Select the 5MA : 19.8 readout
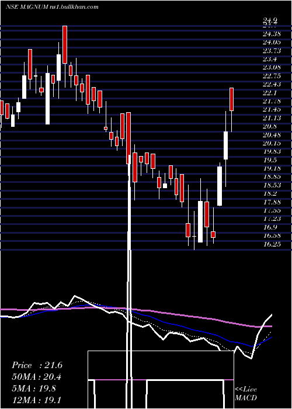 (34, 388)
